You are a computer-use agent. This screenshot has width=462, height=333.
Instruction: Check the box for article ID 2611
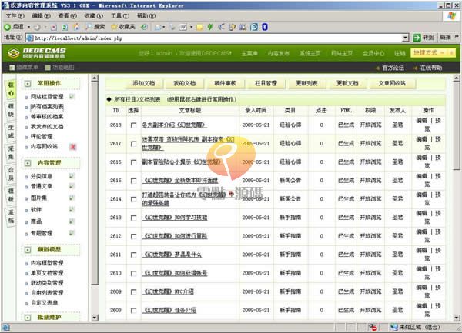pyautogui.click(x=133, y=255)
